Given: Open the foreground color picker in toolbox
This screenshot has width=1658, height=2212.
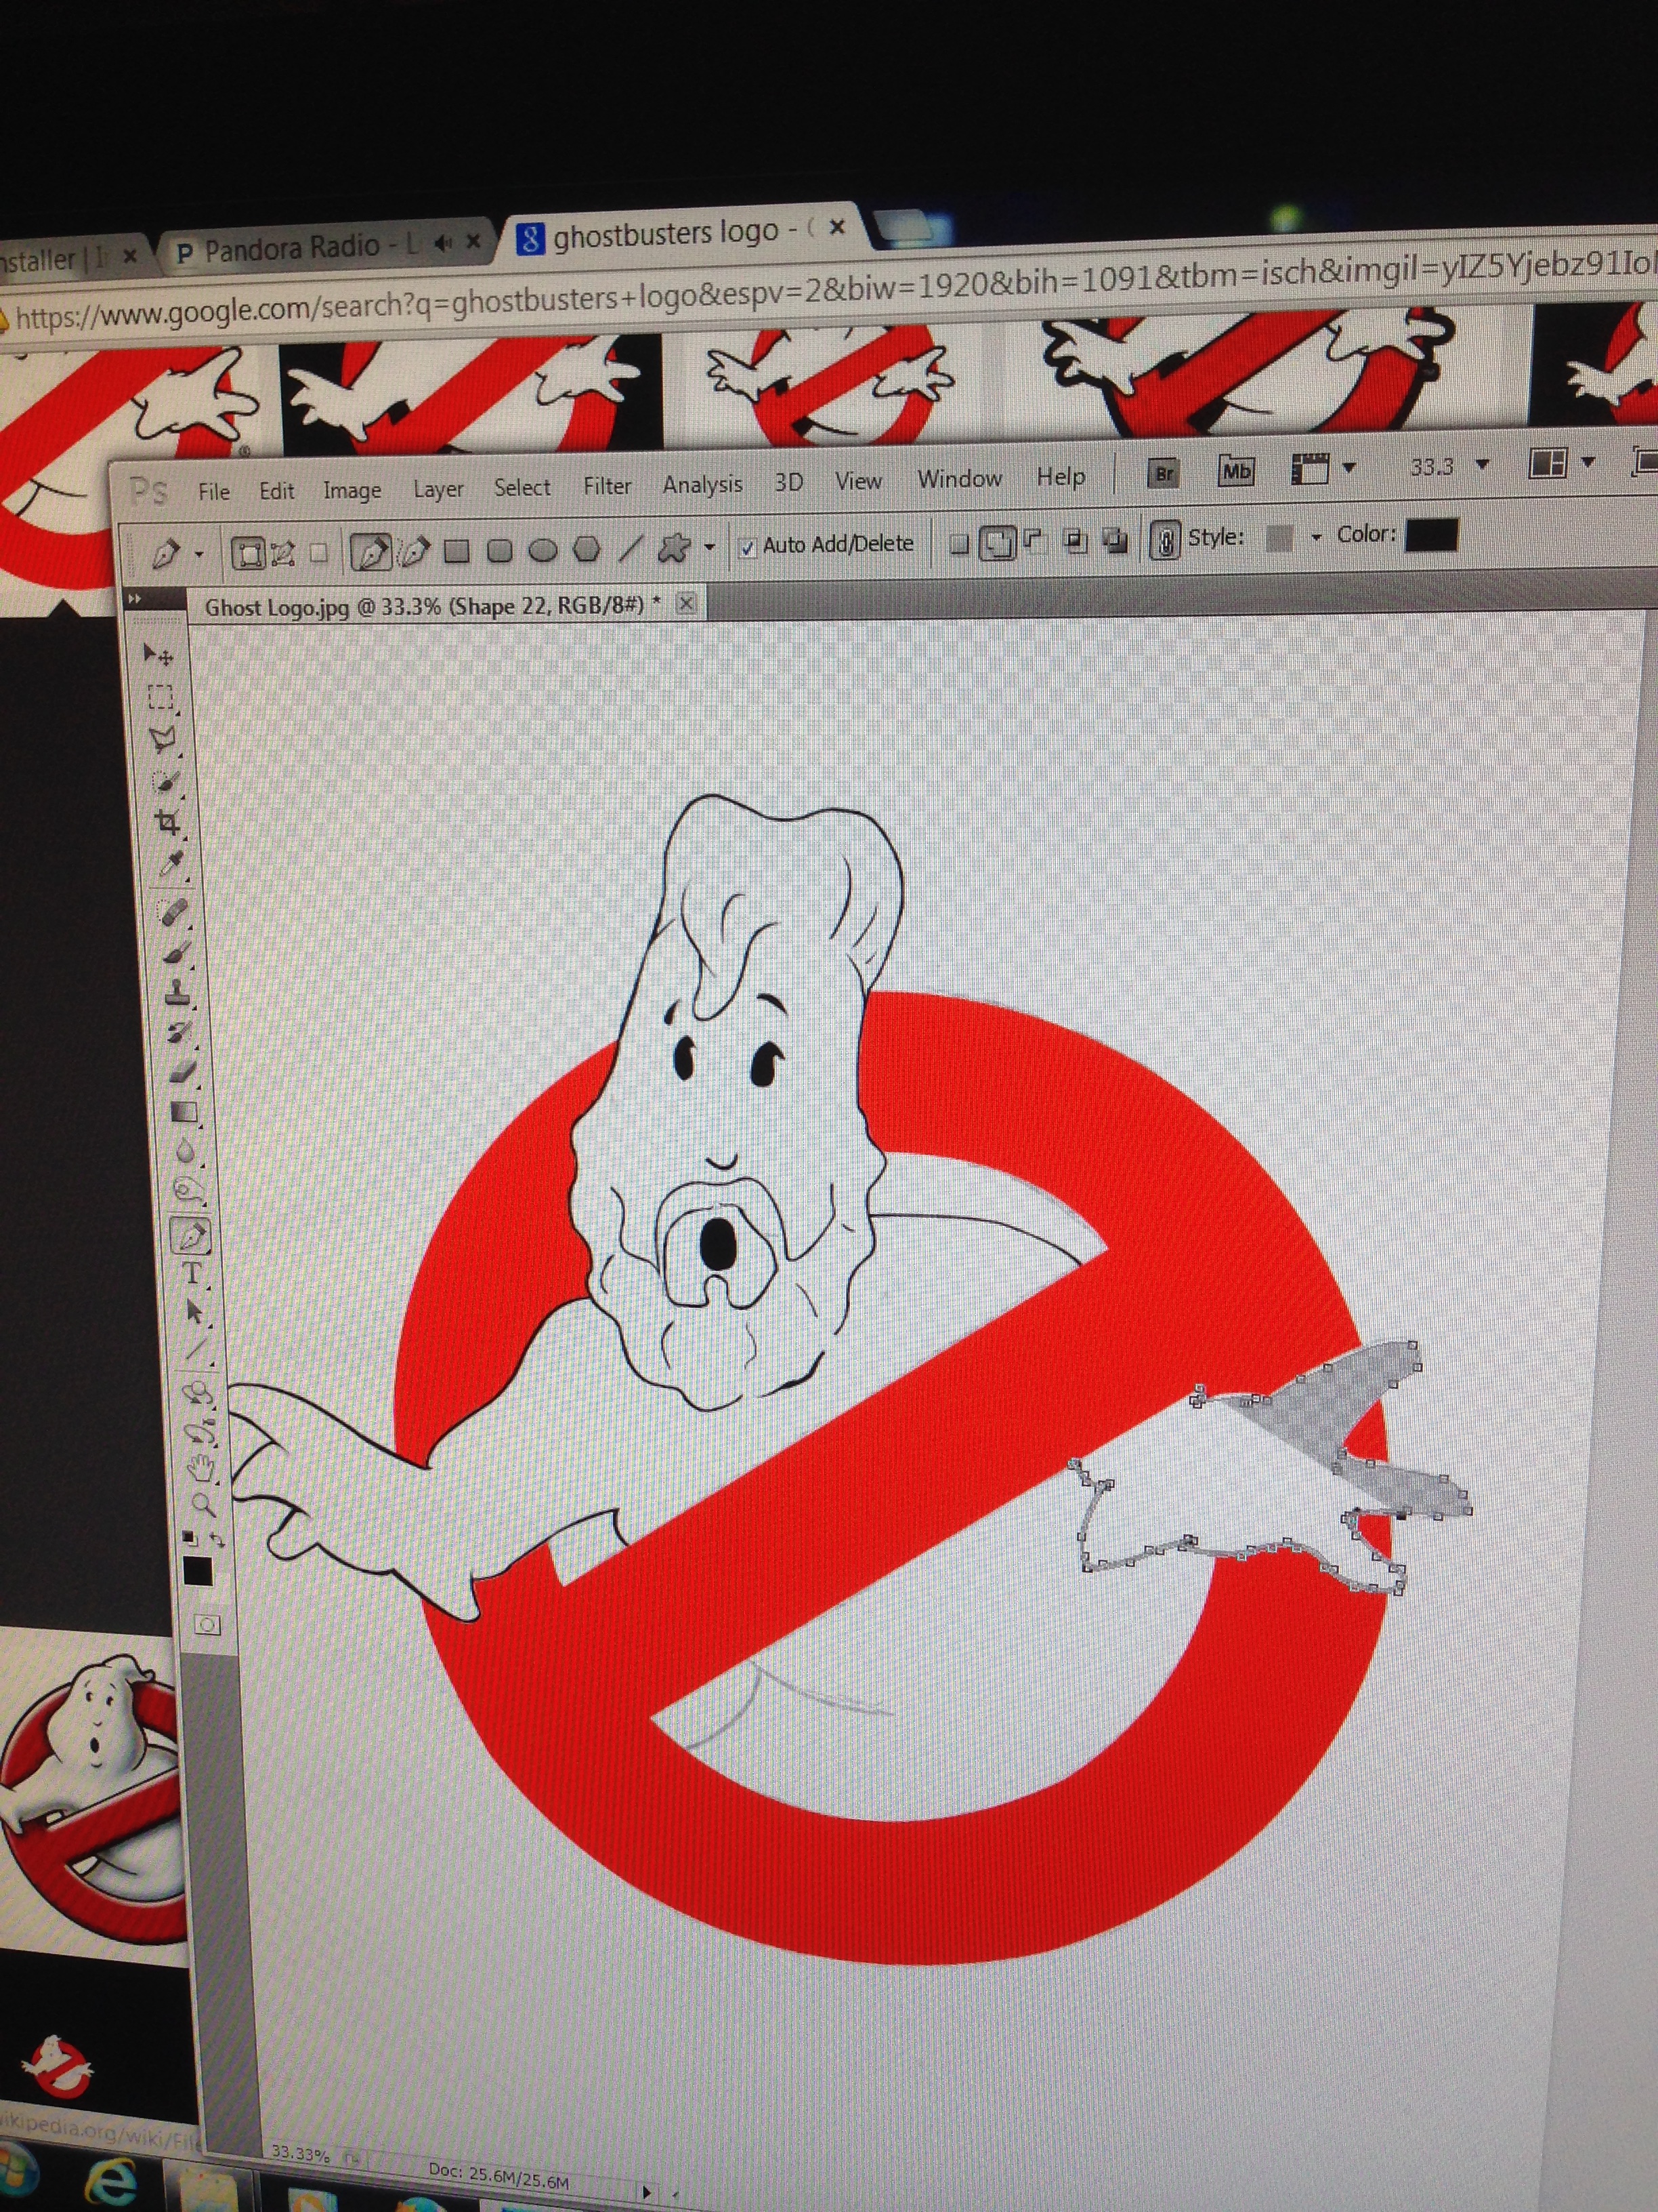Looking at the screenshot, I should (197, 1572).
